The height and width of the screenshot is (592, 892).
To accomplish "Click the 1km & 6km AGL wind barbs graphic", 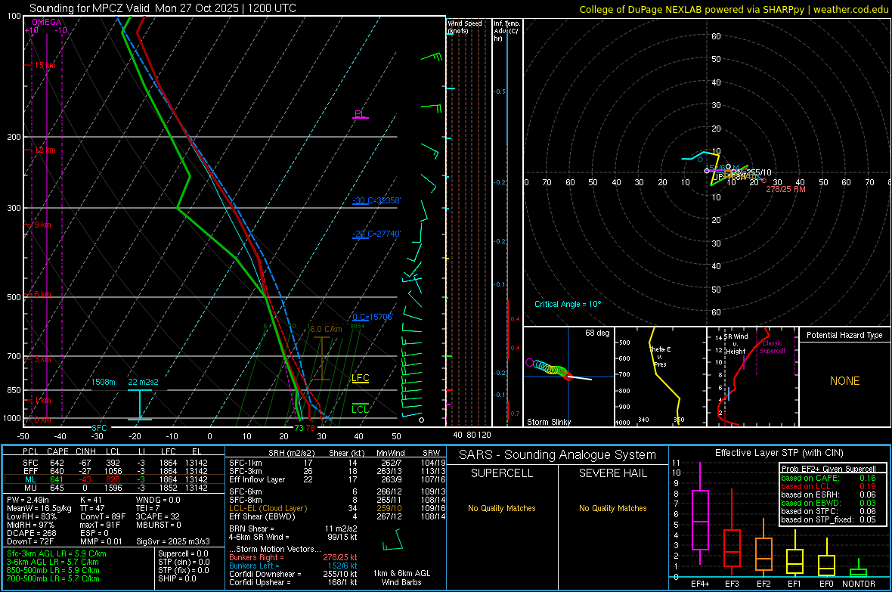I will tap(394, 540).
